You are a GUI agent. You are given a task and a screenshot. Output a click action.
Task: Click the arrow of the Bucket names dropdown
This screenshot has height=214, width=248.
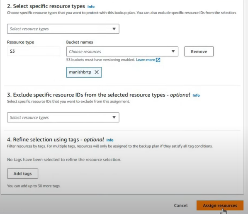173,51
